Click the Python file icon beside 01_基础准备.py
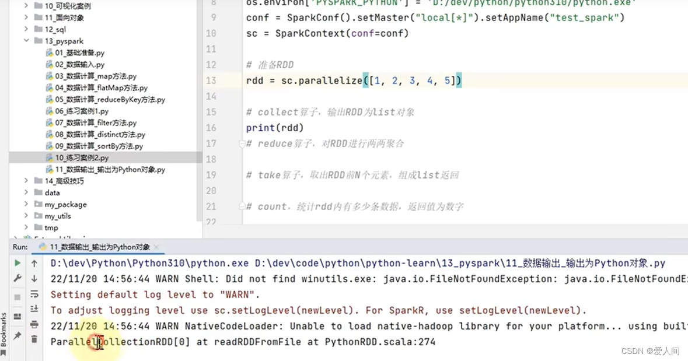Image resolution: width=688 pixels, height=361 pixels. point(49,52)
